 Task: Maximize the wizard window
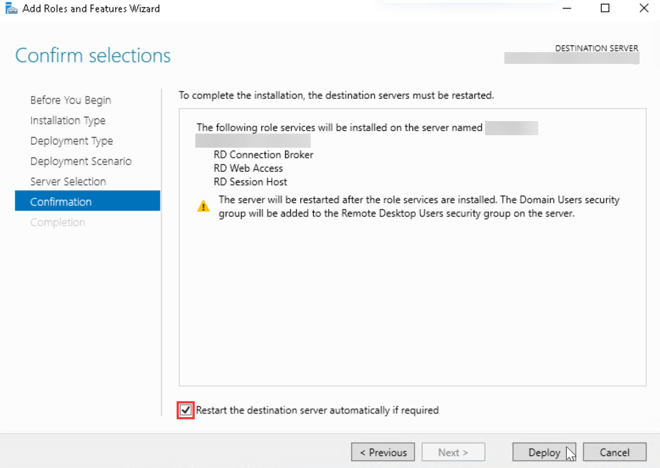tap(604, 8)
